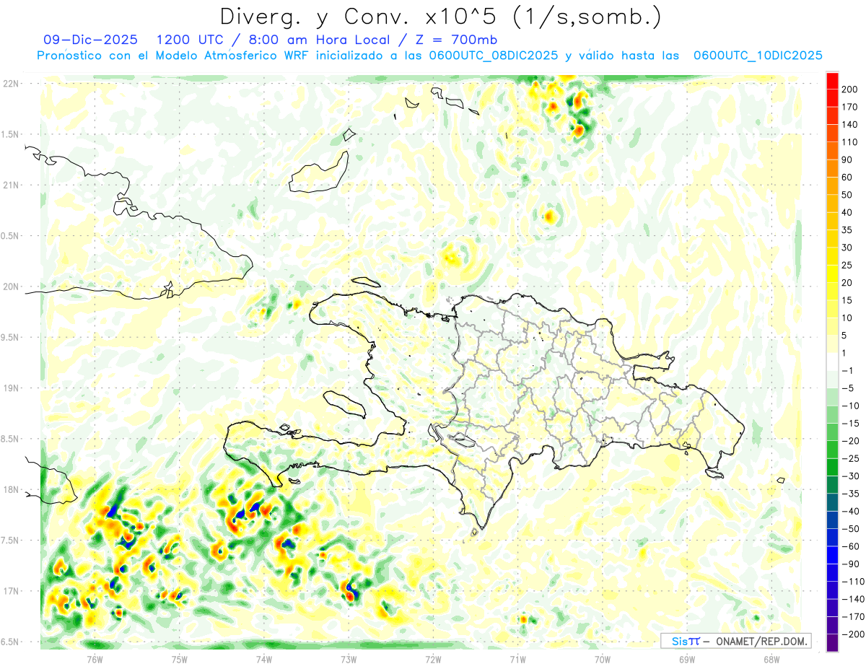Click the '69W' longitude label
The image size is (866, 669).
[687, 658]
